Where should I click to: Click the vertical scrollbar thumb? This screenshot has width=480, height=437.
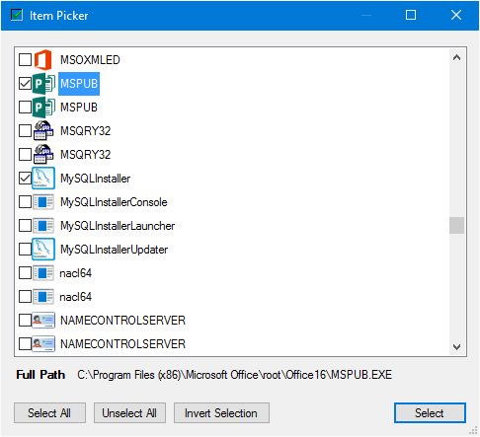tap(456, 225)
